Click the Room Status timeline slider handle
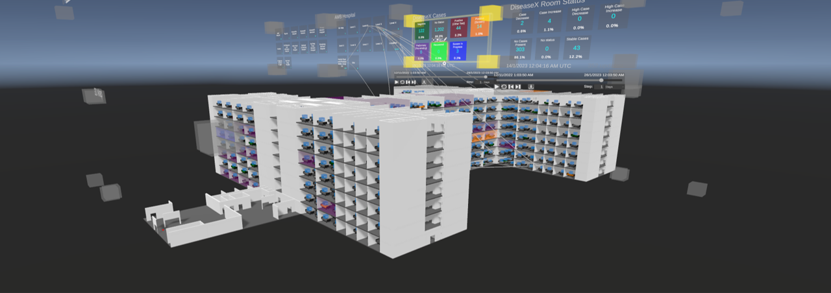 [601, 80]
